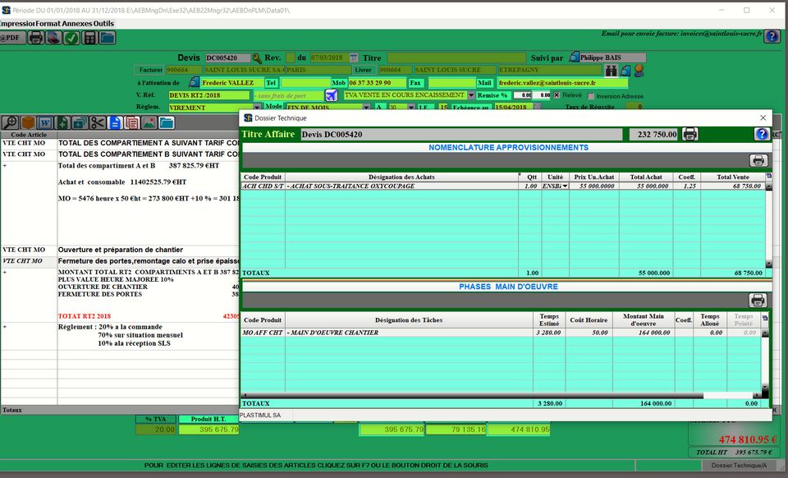The width and height of the screenshot is (788, 478).
Task: Click the orange person icon next to binoculars
Action: (639, 71)
